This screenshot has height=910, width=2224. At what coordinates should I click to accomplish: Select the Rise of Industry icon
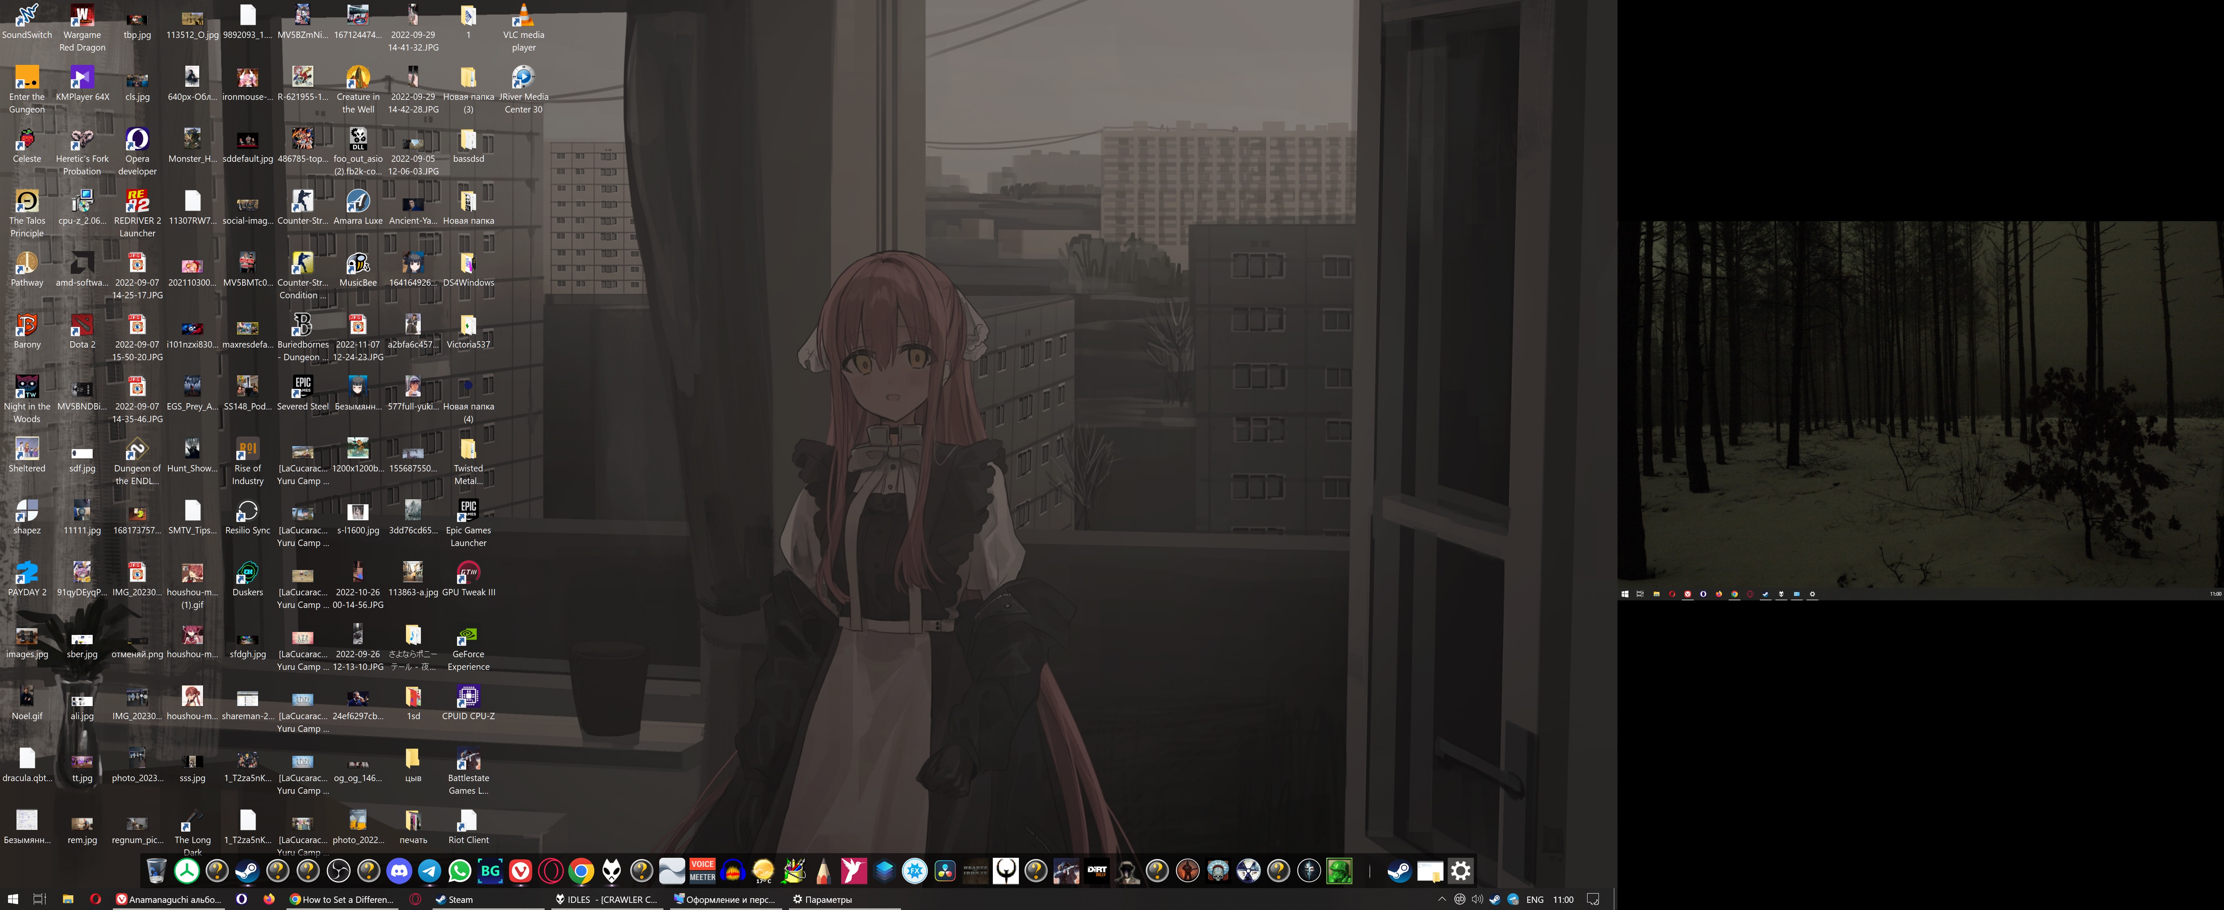coord(248,462)
